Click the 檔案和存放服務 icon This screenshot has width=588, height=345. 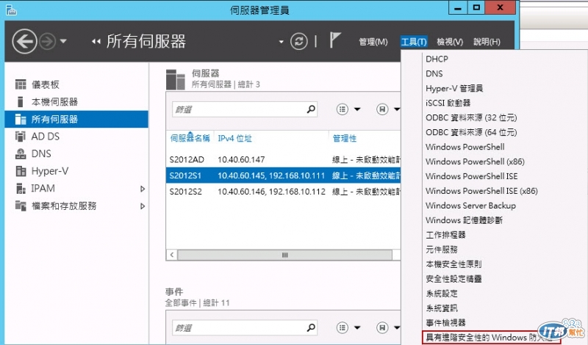click(21, 206)
